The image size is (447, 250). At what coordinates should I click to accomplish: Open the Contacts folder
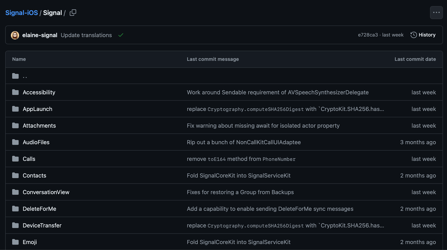click(x=34, y=175)
